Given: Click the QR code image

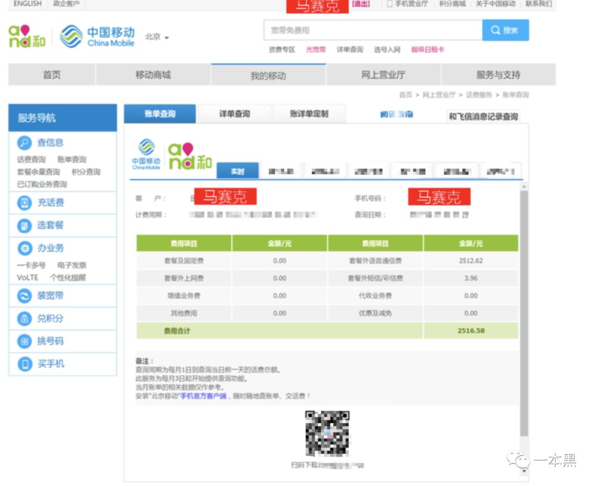Looking at the screenshot, I should point(327,433).
